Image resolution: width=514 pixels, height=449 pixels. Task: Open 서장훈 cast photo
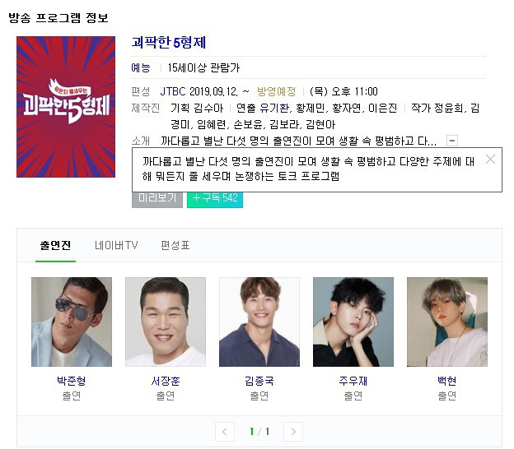point(166,322)
